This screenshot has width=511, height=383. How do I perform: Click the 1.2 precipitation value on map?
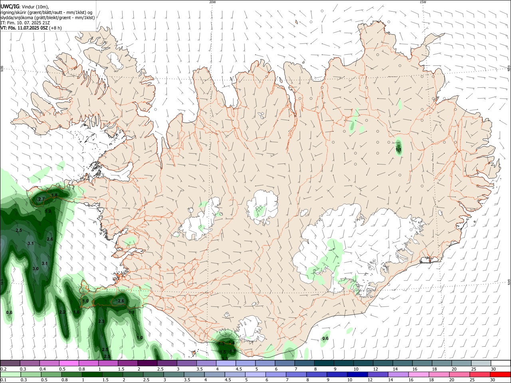click(48, 211)
